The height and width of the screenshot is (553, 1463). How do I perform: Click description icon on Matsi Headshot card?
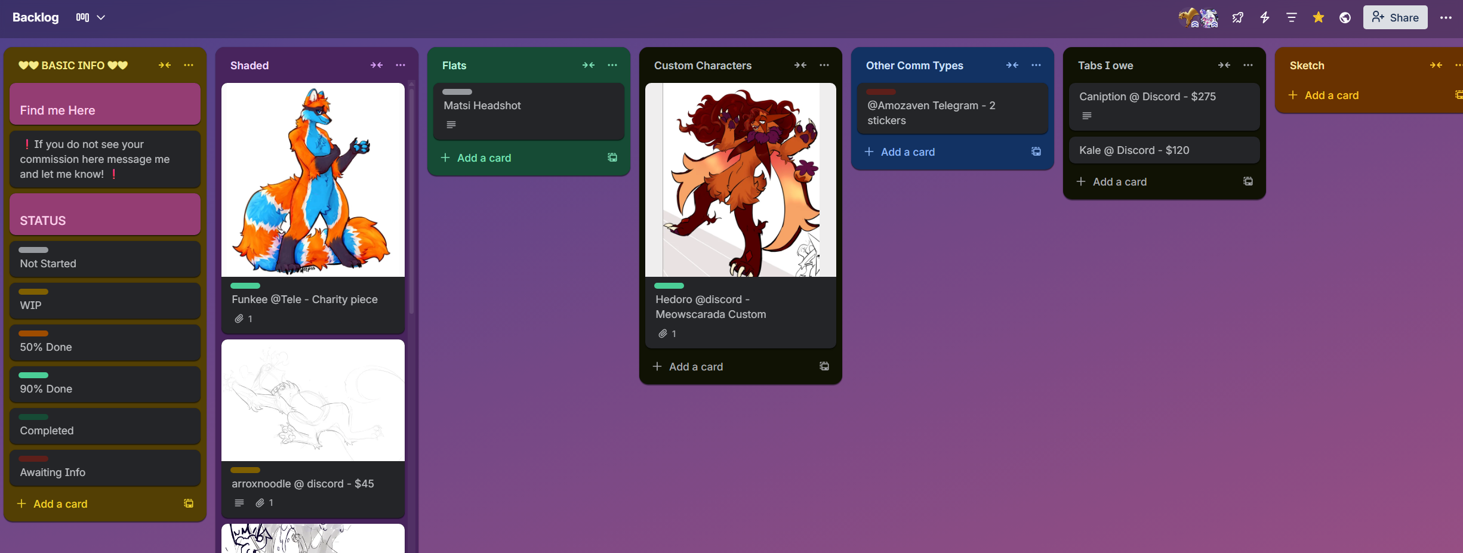451,125
